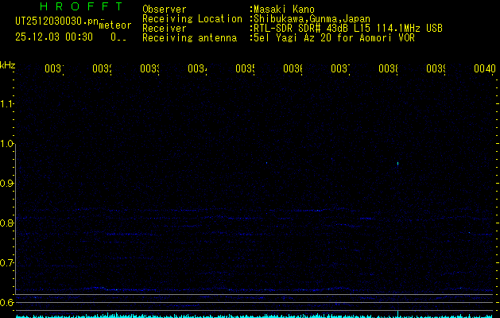Click the 0033 time marker
500x318 pixels.
tap(149, 68)
